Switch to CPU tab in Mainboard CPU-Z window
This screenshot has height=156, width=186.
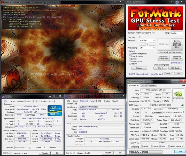coord(69,101)
